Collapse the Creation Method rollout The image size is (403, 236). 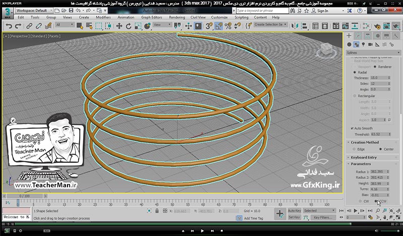click(x=365, y=142)
